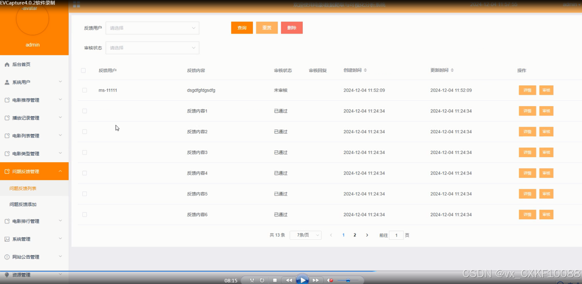
Task: Rewind the video with the previous button
Action: pos(289,280)
